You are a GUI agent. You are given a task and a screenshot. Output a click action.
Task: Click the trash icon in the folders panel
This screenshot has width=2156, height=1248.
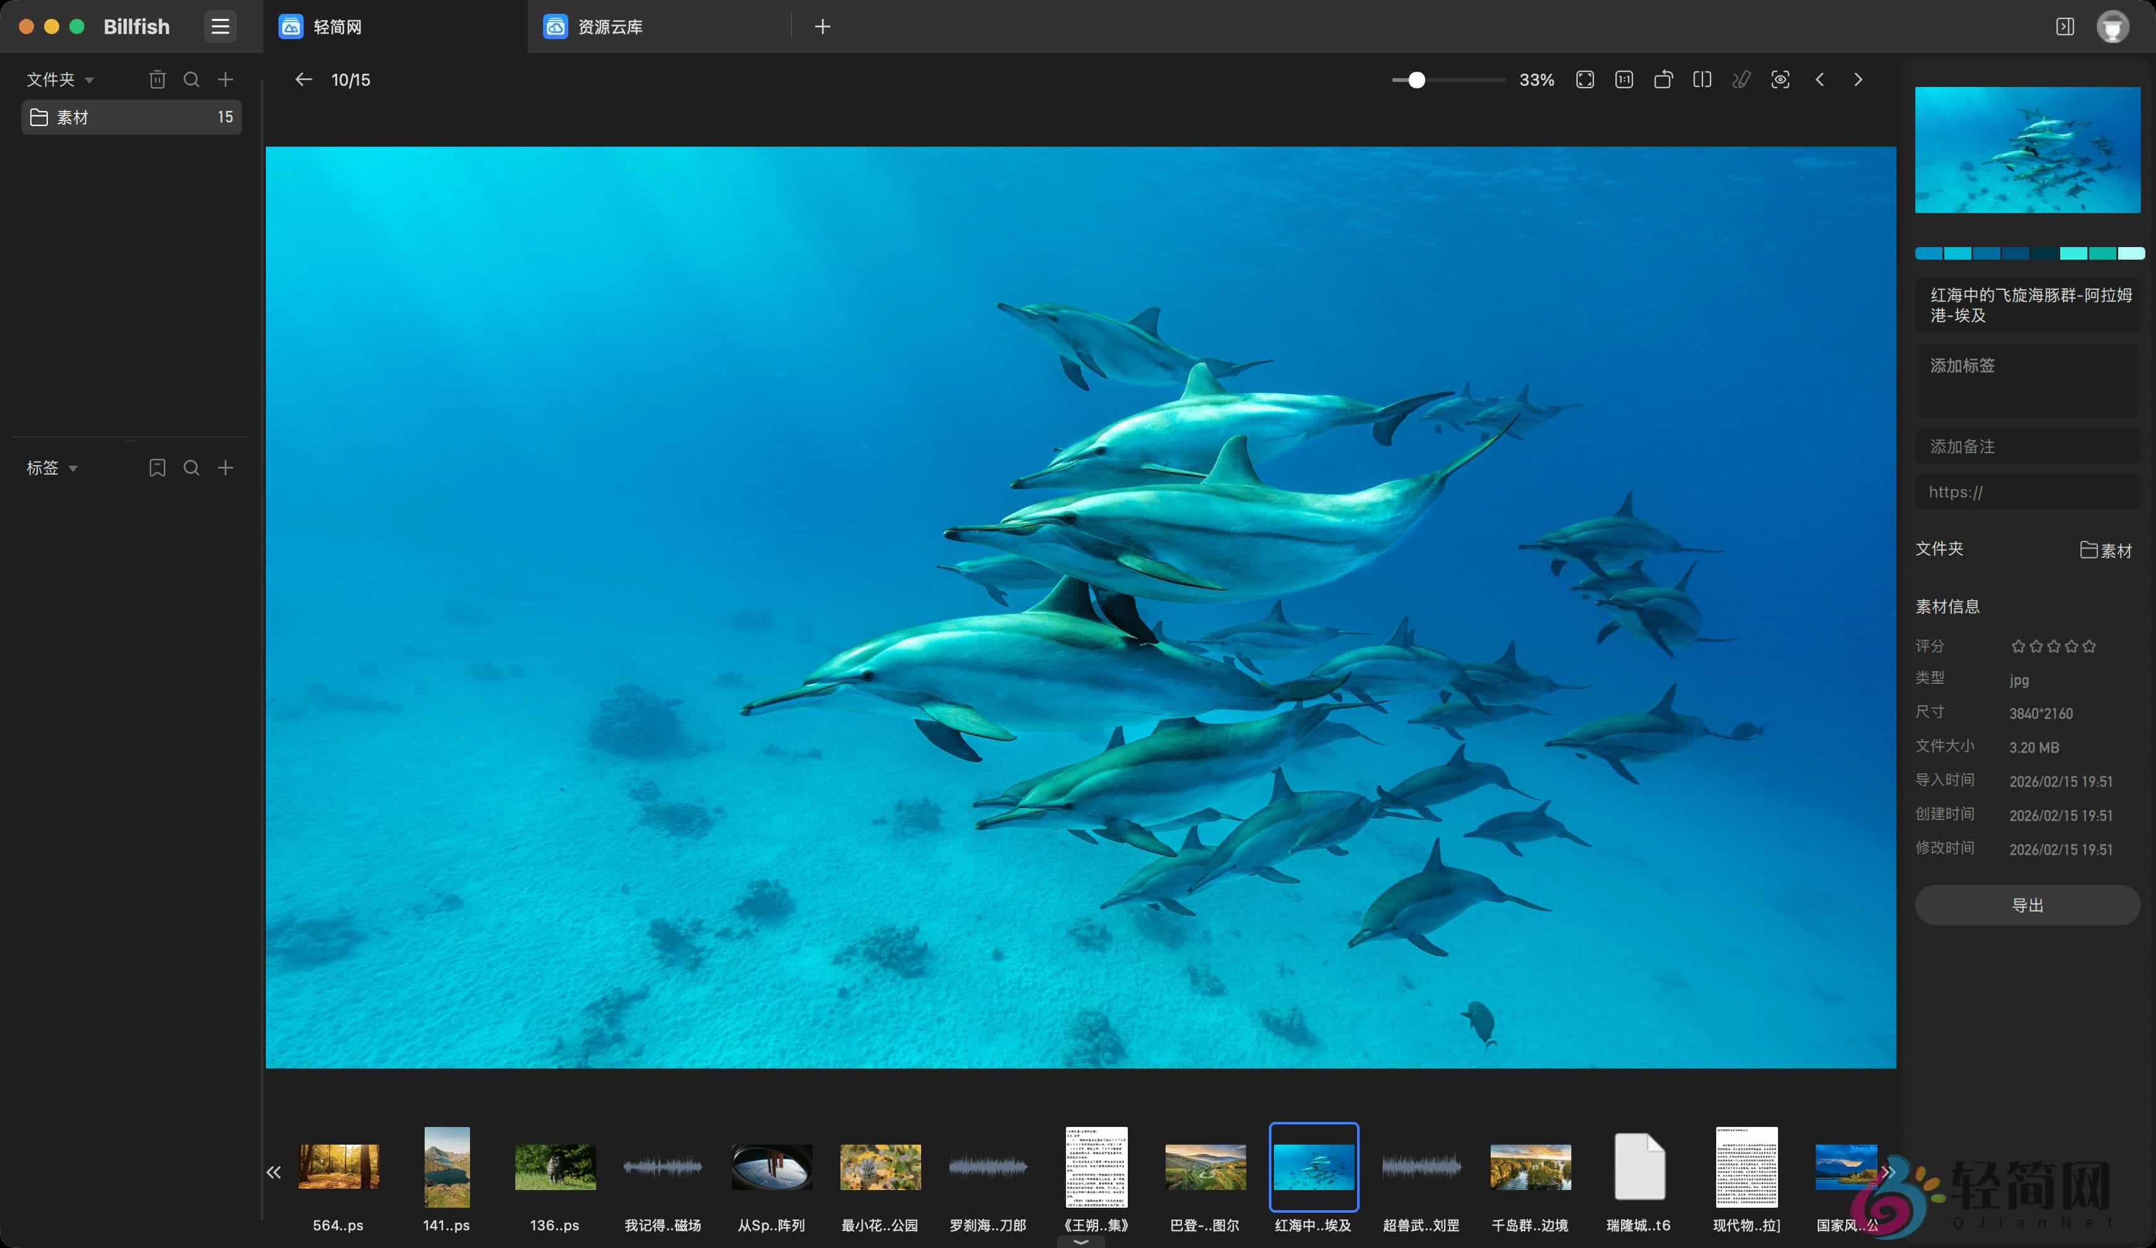pyautogui.click(x=158, y=79)
